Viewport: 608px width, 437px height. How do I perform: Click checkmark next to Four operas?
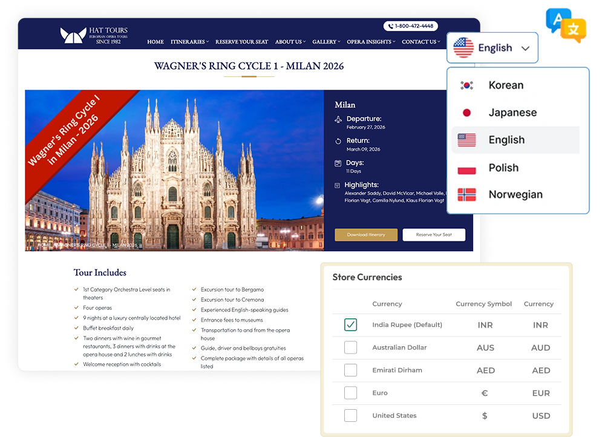coord(76,307)
